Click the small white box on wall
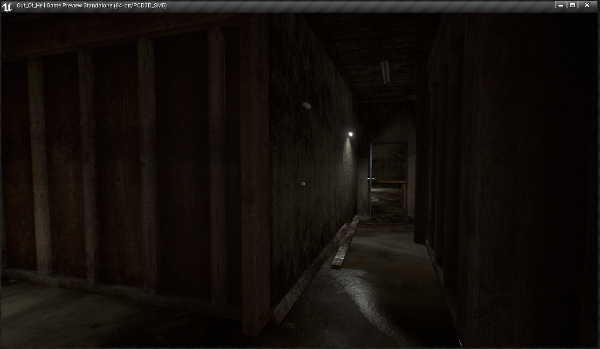The image size is (600, 349). (x=306, y=106)
